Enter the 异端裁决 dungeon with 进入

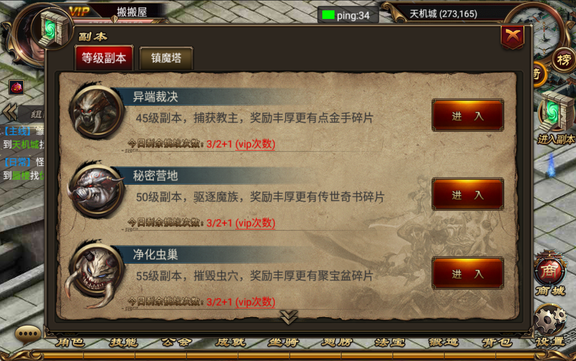468,116
